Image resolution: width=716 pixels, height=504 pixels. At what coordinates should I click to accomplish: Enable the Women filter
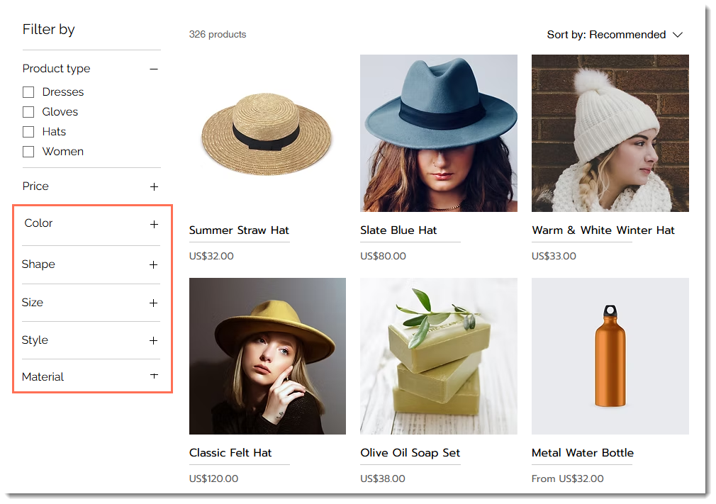pyautogui.click(x=28, y=151)
